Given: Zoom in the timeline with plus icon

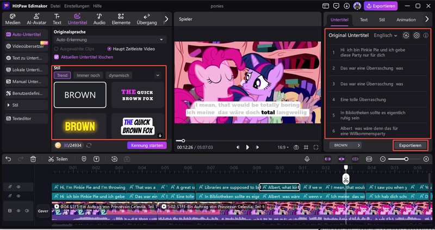Looking at the screenshot, I should (x=426, y=159).
